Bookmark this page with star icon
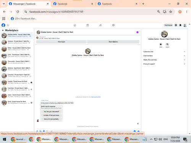The height and width of the screenshot is (143, 191). 171,12
